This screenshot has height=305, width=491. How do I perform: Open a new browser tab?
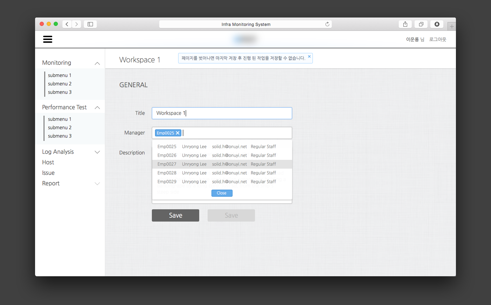click(x=452, y=26)
